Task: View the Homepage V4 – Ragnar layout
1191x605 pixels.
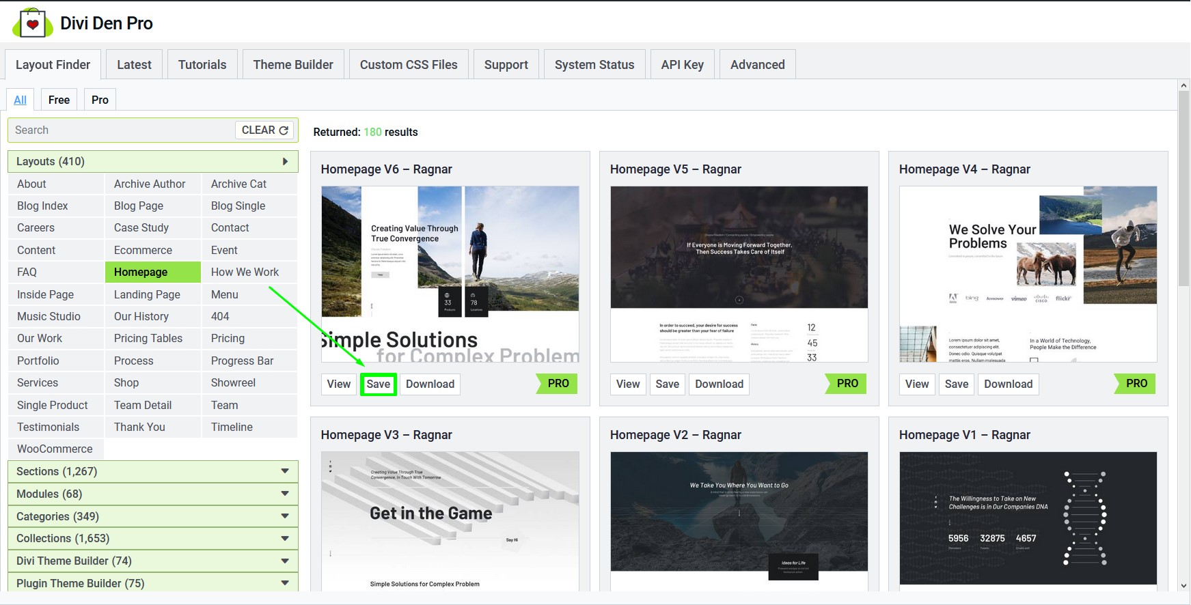Action: click(x=916, y=384)
